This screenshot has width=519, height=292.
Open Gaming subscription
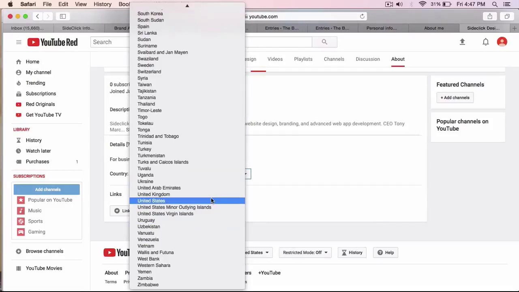[x=36, y=232]
